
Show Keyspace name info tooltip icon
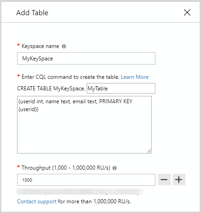[64, 46]
